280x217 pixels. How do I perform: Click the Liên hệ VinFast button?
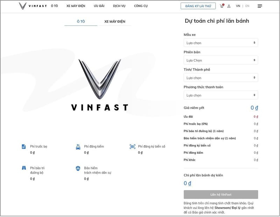pyautogui.click(x=221, y=195)
